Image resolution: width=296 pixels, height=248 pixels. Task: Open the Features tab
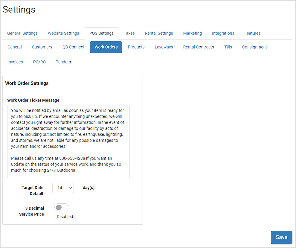[x=252, y=33]
